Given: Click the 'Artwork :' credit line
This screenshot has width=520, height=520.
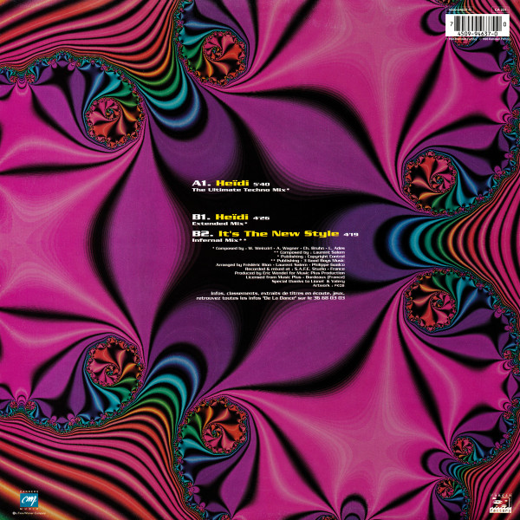Looking at the screenshot, I should (329, 285).
